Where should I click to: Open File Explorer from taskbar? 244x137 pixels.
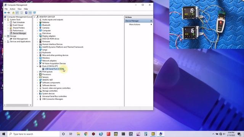click(x=78, y=134)
